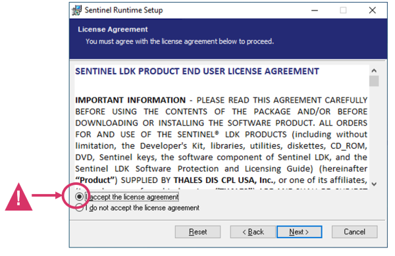Viewport: 395px width, 256px height.
Task: Click the license text scroll up arrow
Action: [x=374, y=70]
